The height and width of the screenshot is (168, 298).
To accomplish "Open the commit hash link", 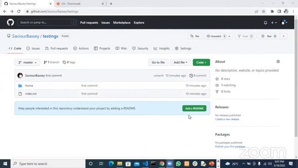I will [158, 76].
